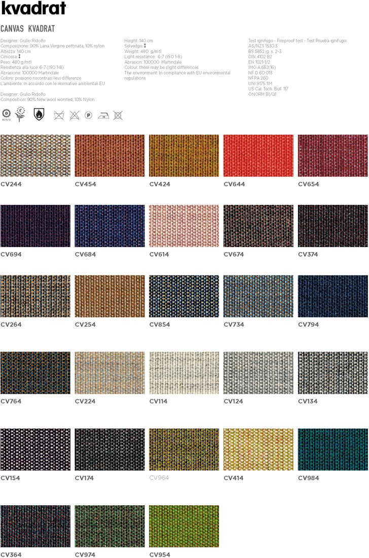Click 'AS/NZS 1530.3' fire test entry
The width and height of the screenshot is (369, 558).
263,46
